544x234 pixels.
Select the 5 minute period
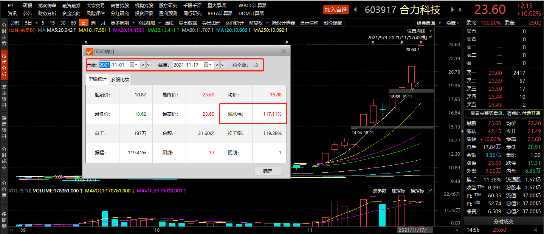click(x=43, y=23)
